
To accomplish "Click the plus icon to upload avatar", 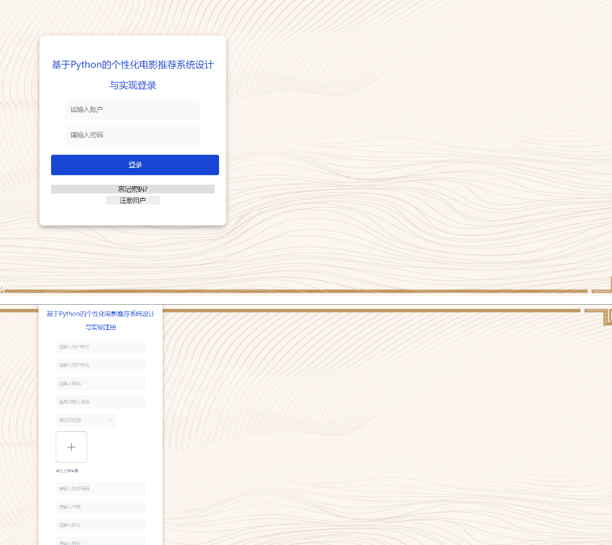I will pos(72,447).
